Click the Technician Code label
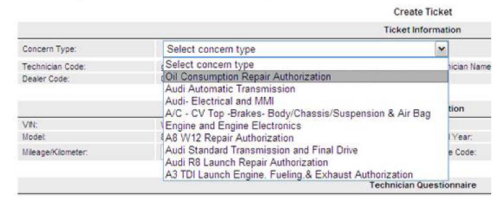The width and height of the screenshot is (502, 203). [54, 66]
